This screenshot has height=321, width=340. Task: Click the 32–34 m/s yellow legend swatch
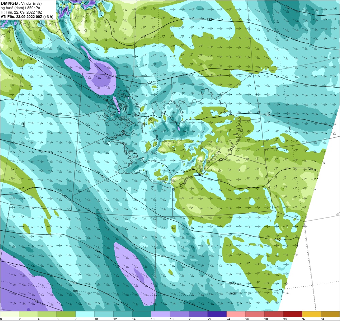click(x=311, y=314)
